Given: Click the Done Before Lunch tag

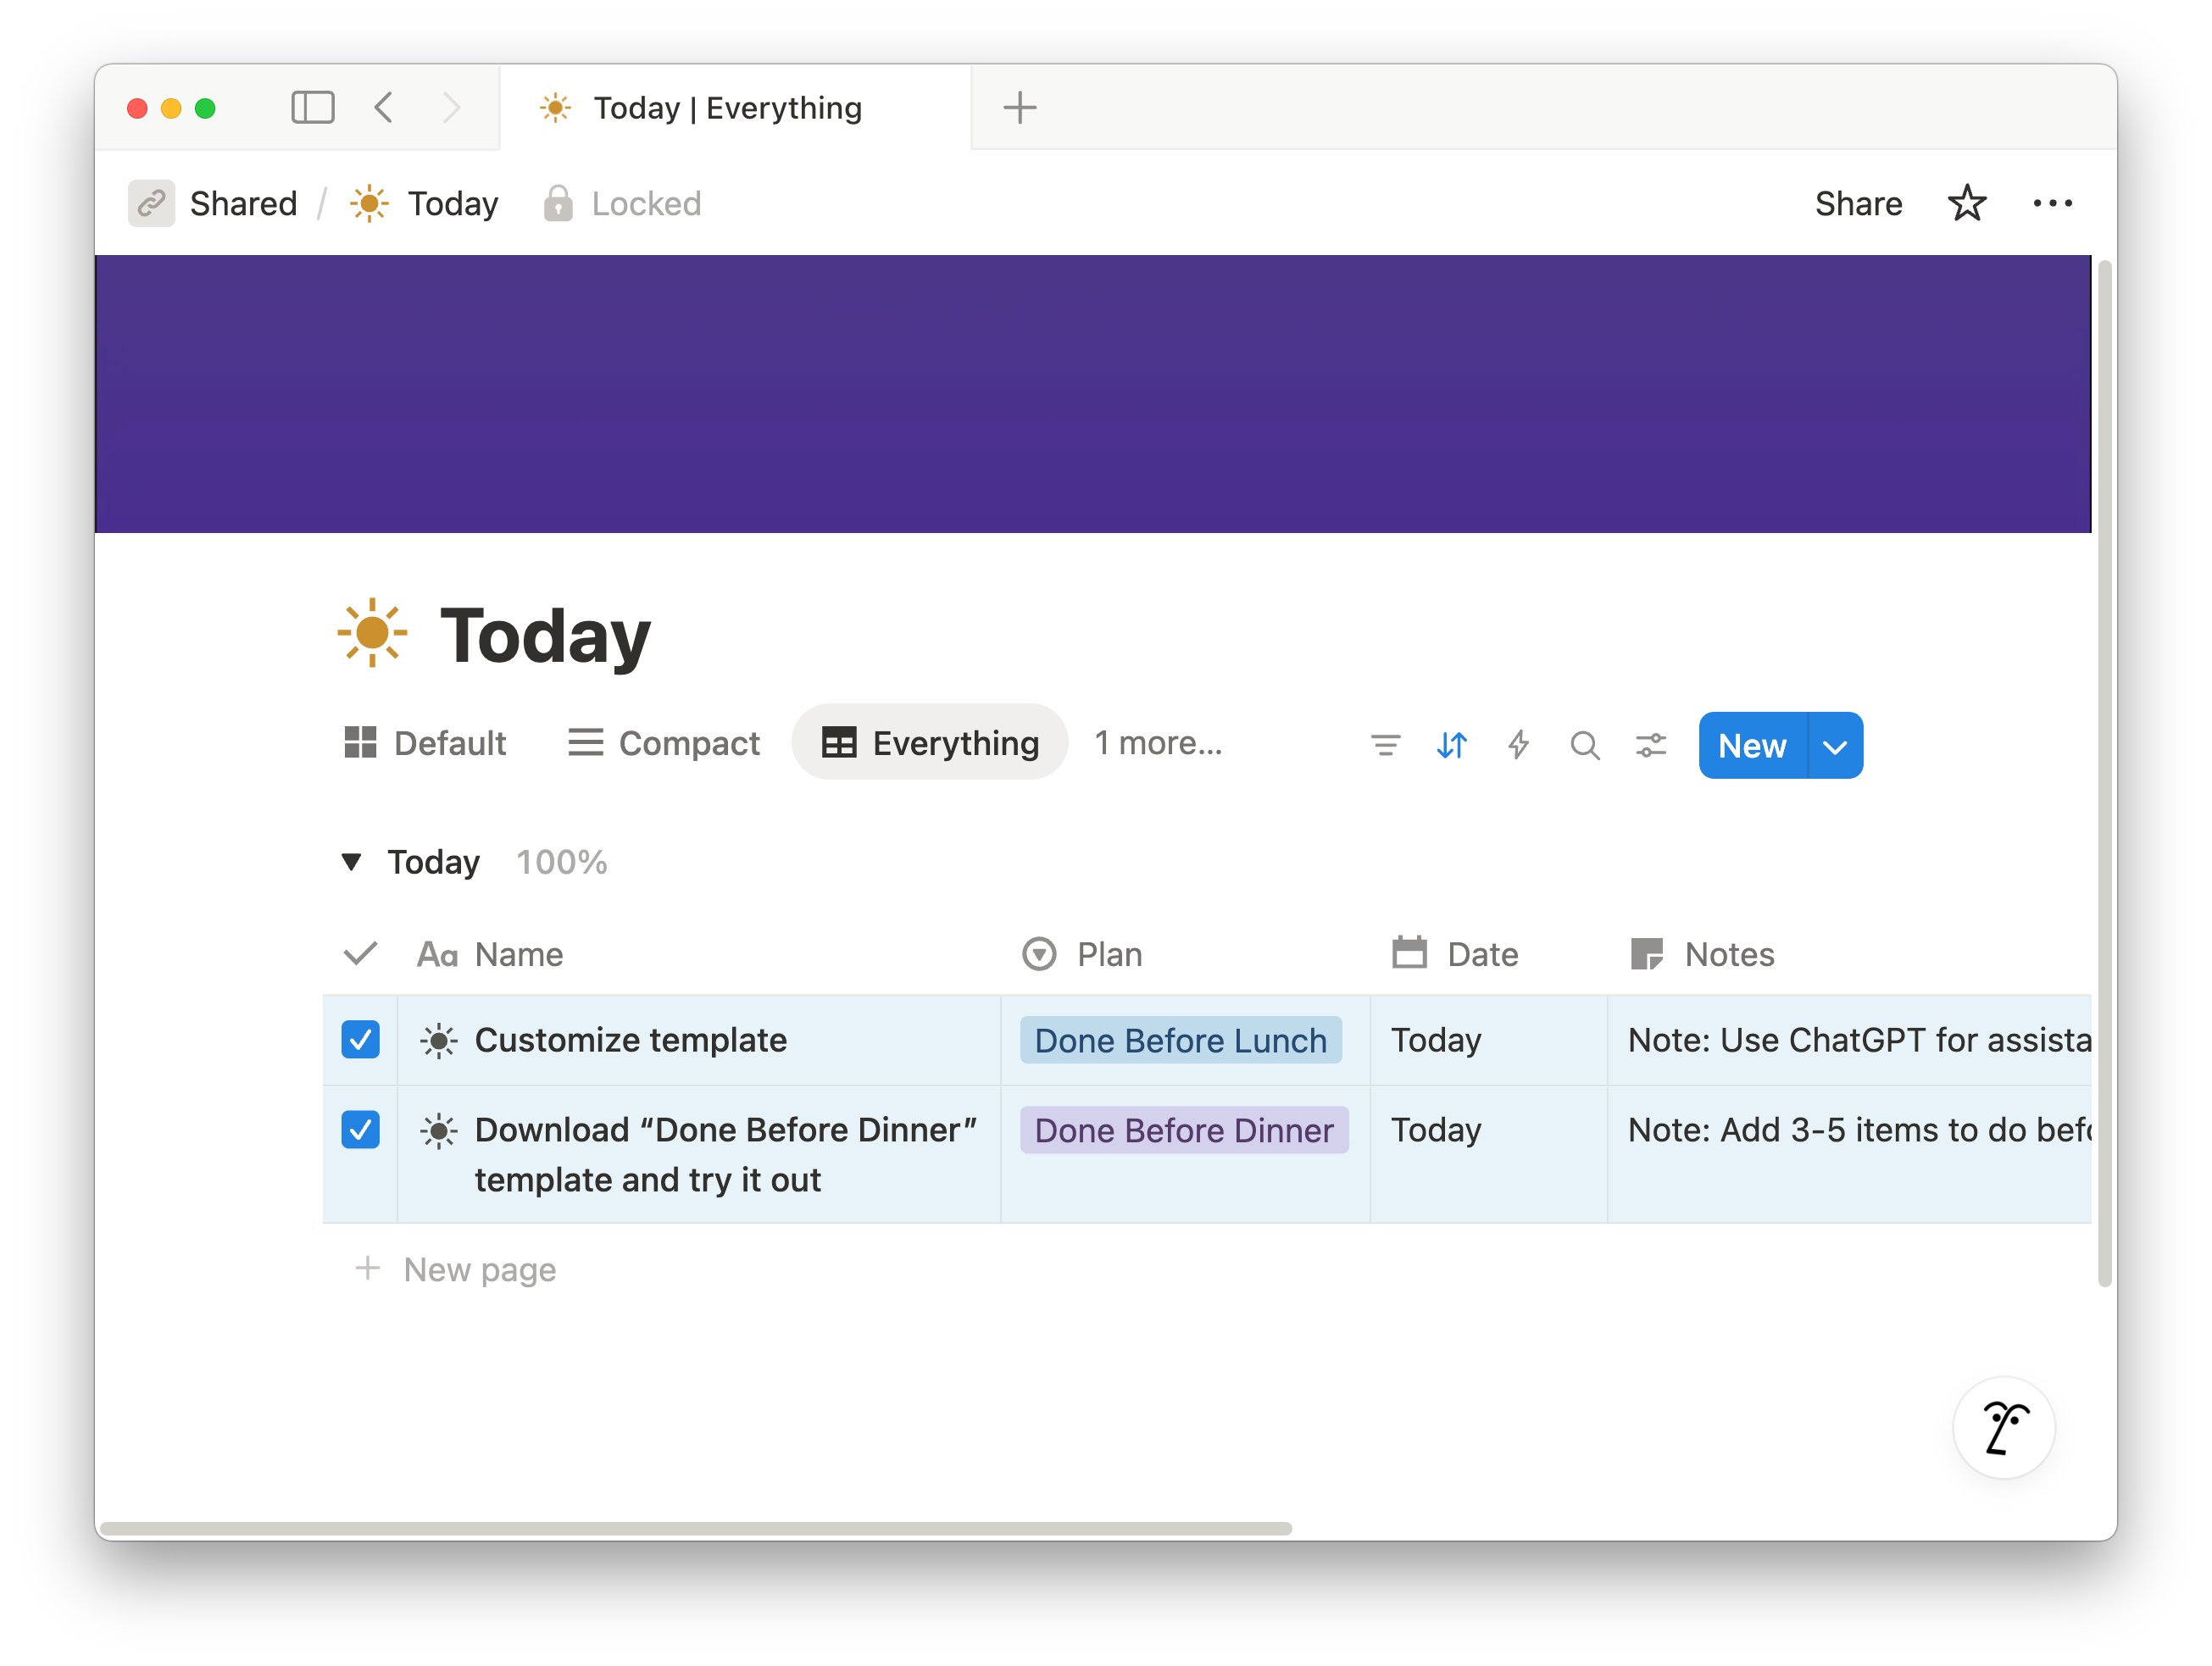Looking at the screenshot, I should (x=1180, y=1041).
